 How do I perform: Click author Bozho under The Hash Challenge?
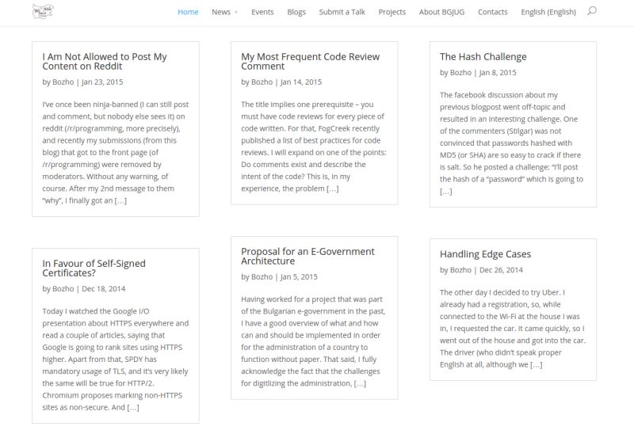[460, 73]
